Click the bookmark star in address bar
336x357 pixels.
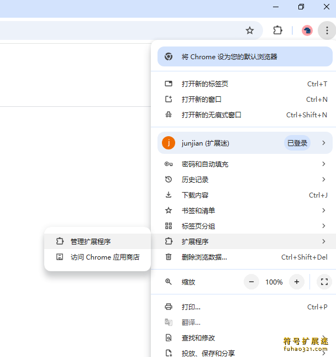tap(250, 30)
